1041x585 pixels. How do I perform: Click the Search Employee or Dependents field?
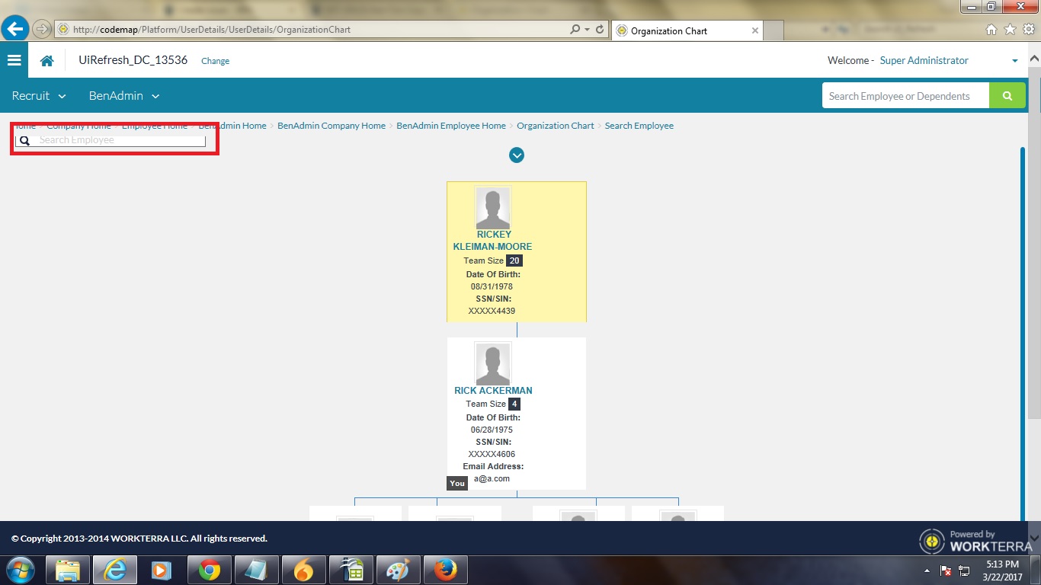(905, 96)
